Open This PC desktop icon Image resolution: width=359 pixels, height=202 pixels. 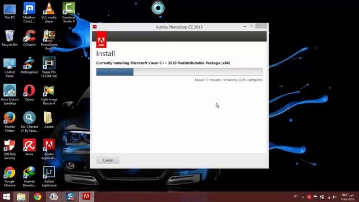click(10, 11)
